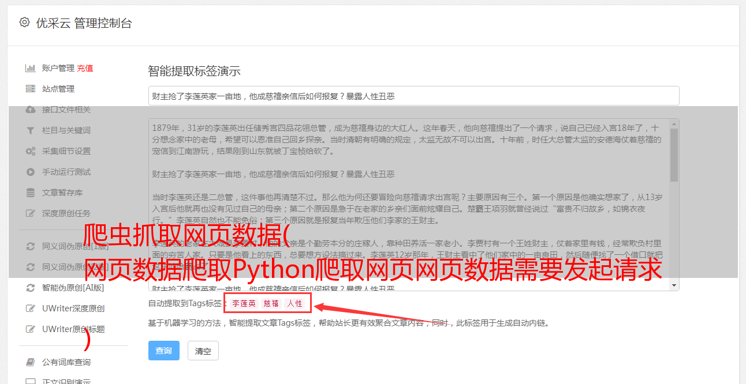The image size is (746, 384).
Task: Select the 智能伪原创[AI版] refresh icon
Action: point(30,288)
